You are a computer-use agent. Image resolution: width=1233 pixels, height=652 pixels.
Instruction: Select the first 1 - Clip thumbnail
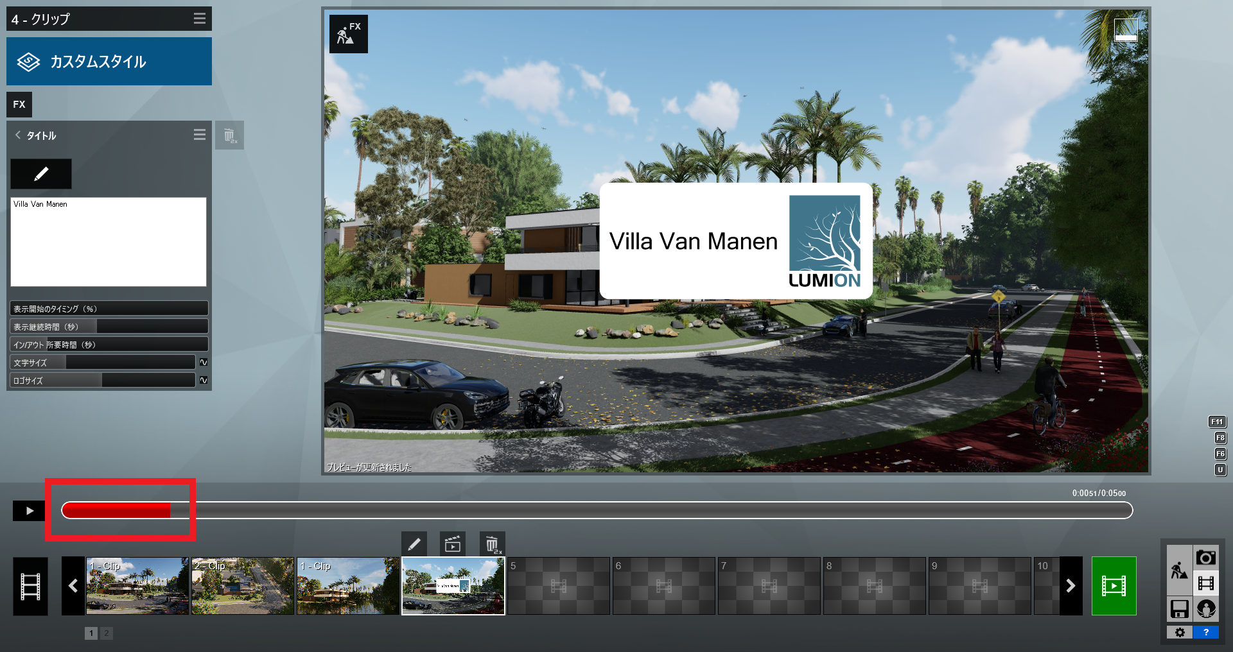138,586
